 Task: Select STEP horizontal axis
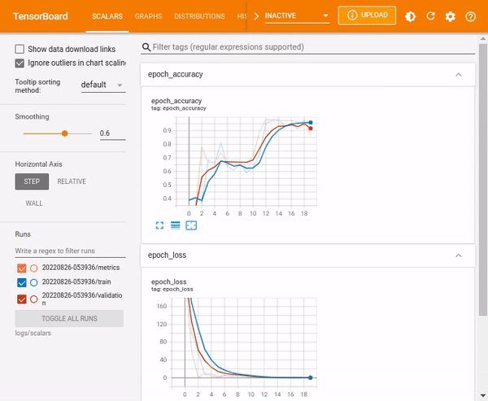32,181
